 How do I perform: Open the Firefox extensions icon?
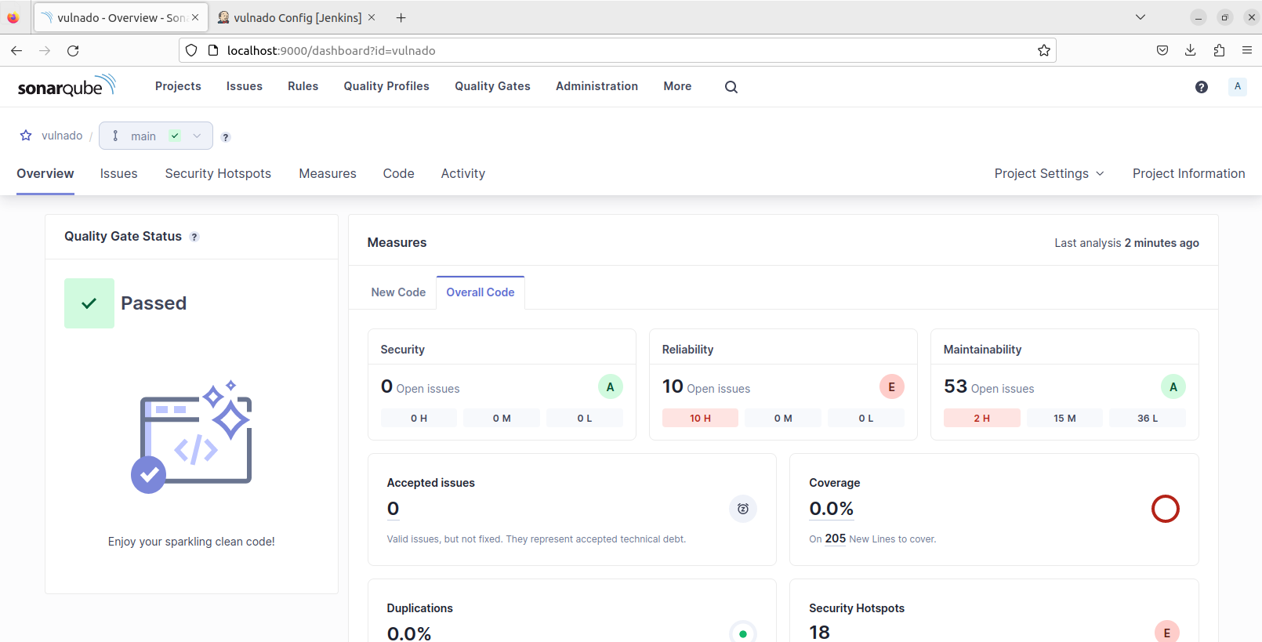tap(1219, 51)
